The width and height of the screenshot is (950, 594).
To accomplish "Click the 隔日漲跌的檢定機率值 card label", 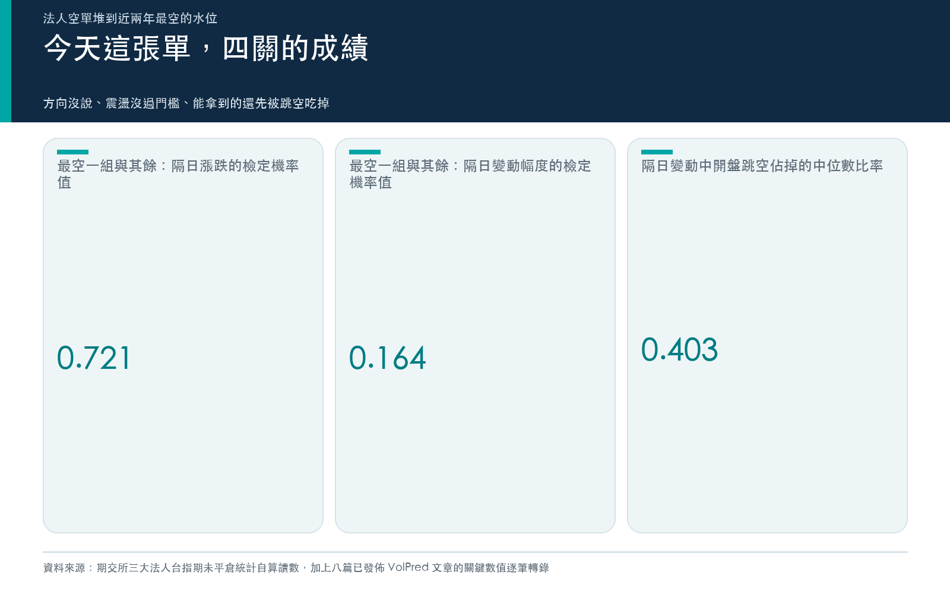I will [178, 174].
